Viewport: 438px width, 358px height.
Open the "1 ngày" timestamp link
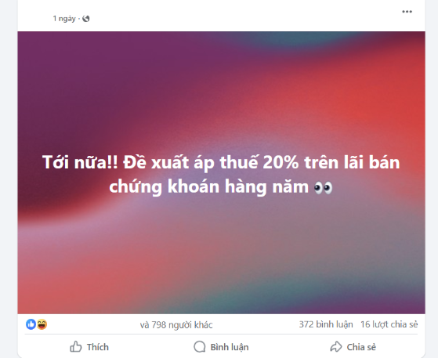(64, 19)
